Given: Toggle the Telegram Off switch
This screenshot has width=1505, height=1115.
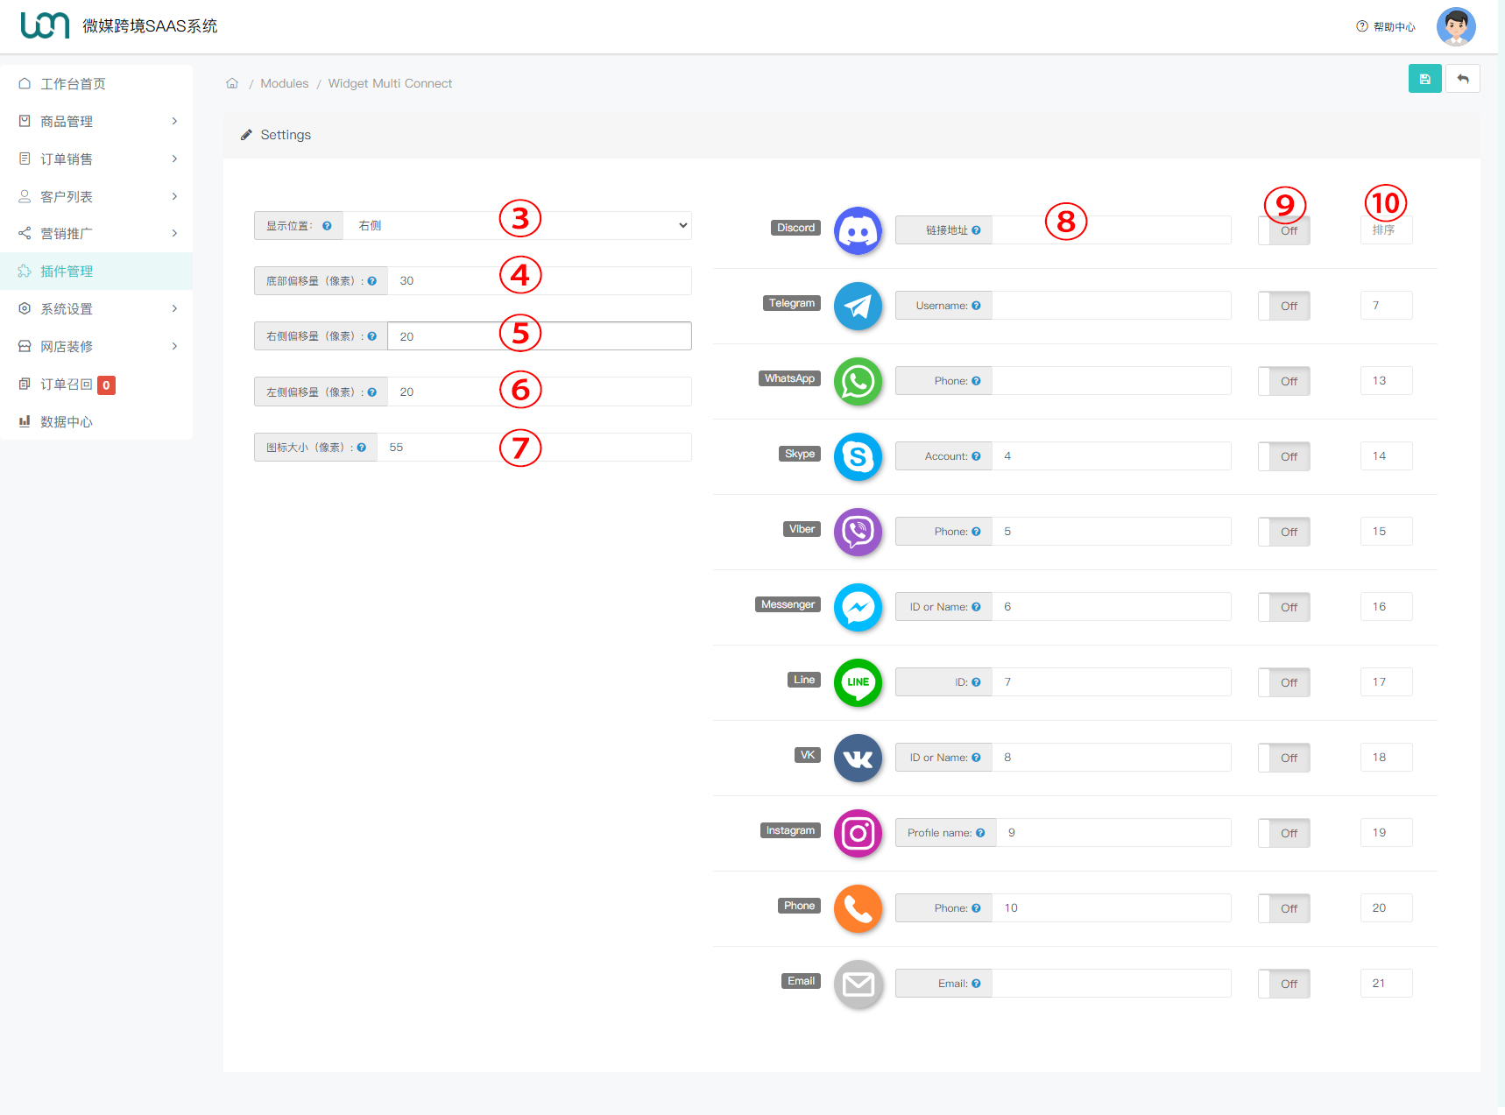Looking at the screenshot, I should pyautogui.click(x=1284, y=306).
